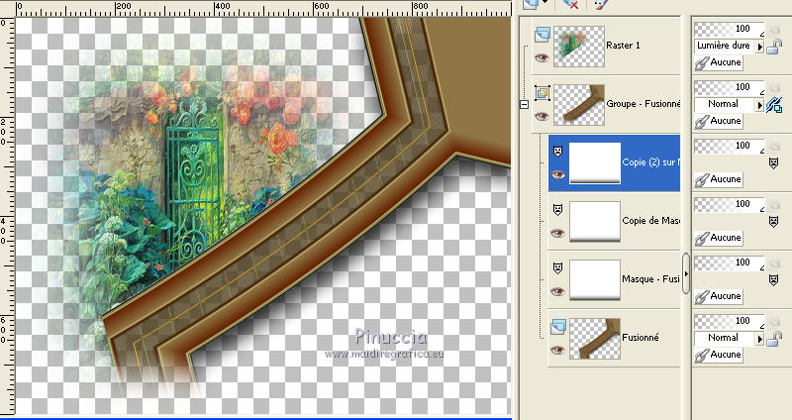
Task: Click the Aucune link button for Copie de Masque
Action: [x=719, y=238]
